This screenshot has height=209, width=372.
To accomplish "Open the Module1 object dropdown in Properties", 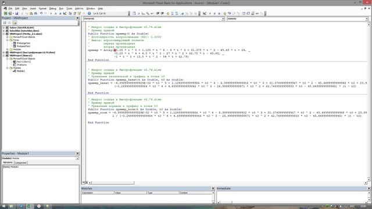I will [77, 158].
